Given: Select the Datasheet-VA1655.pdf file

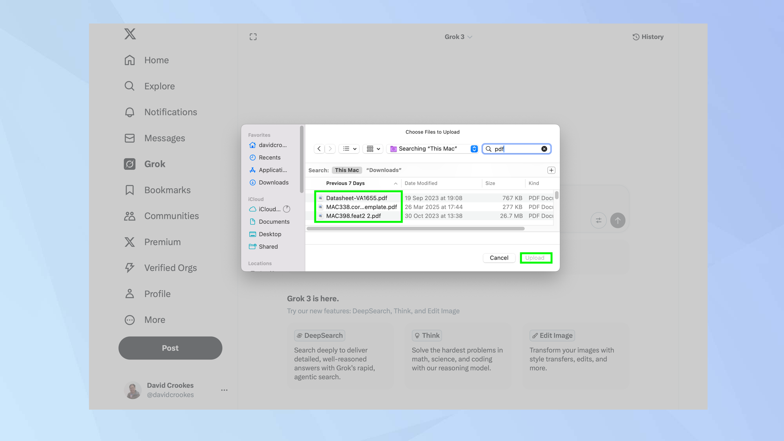Looking at the screenshot, I should pos(356,198).
